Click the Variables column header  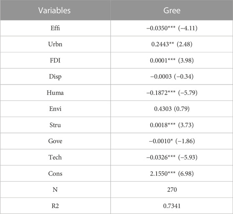tap(54, 10)
